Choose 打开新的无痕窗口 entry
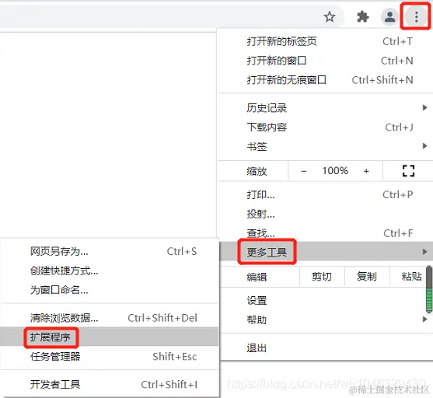The image size is (433, 398). [325, 80]
